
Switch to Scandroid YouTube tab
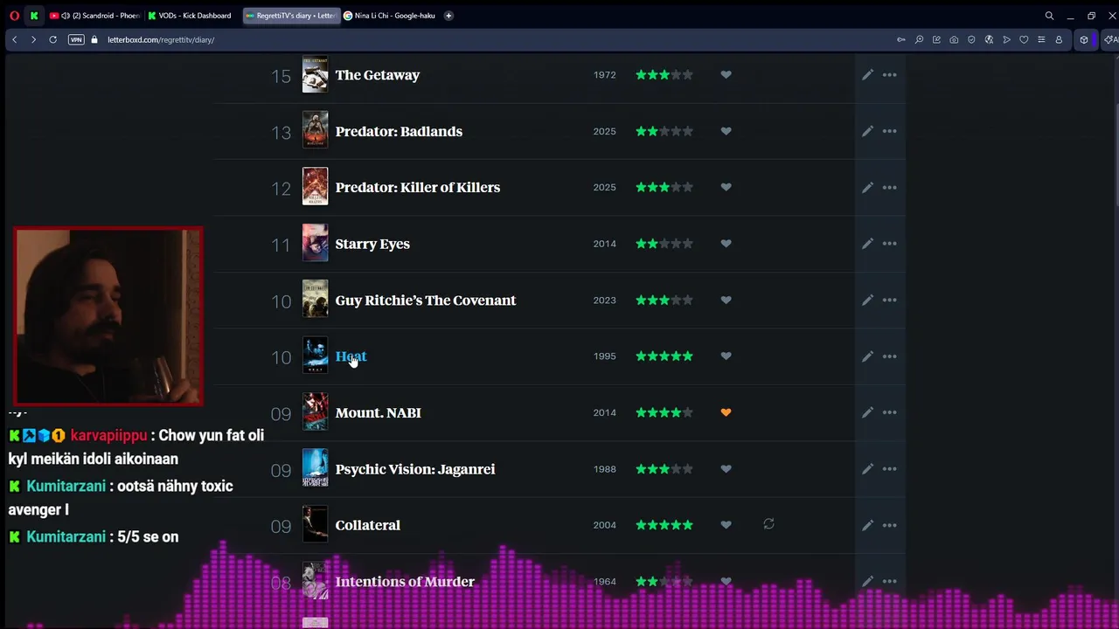click(94, 16)
